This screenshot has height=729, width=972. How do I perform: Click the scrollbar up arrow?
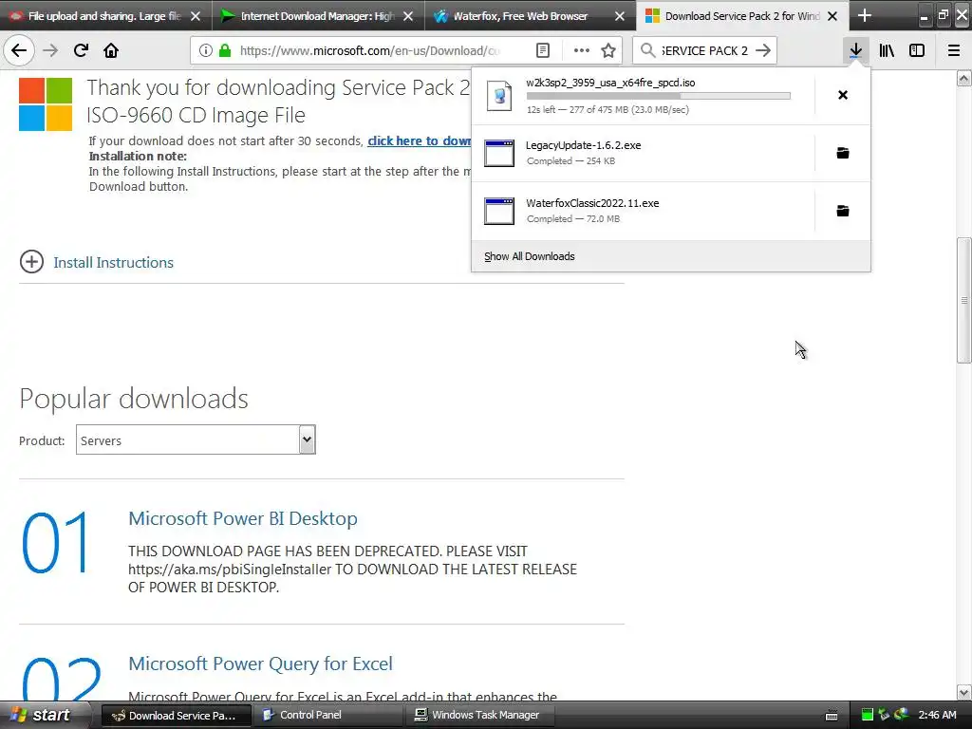(963, 78)
